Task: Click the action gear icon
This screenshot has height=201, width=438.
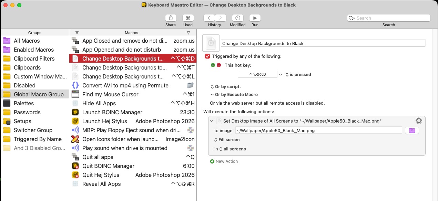Action: 419,121
